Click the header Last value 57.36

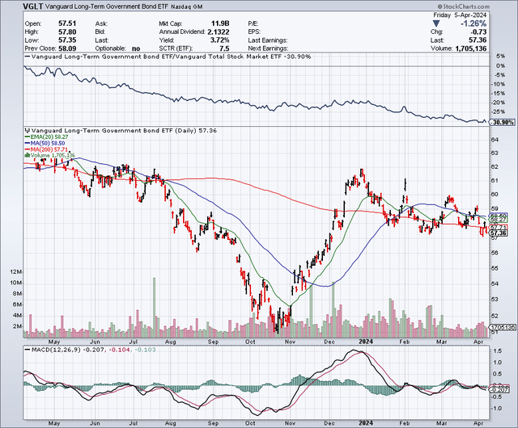(478, 40)
